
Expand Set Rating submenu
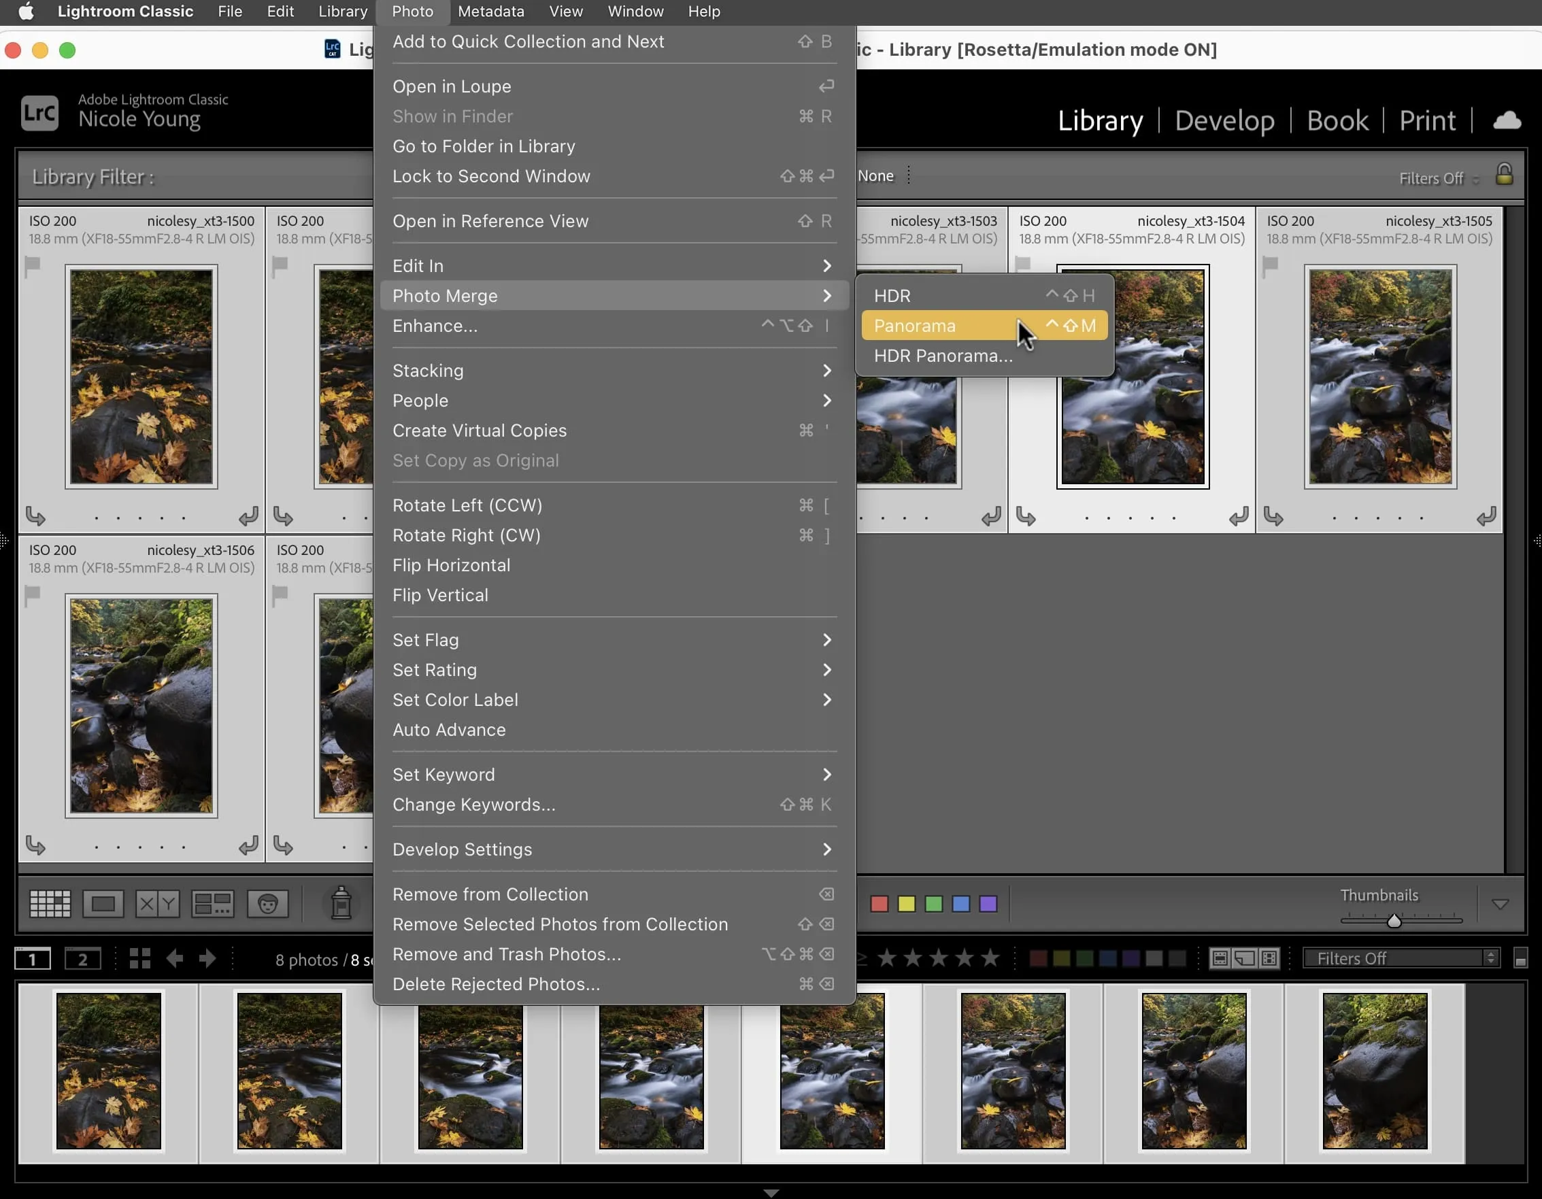click(614, 669)
